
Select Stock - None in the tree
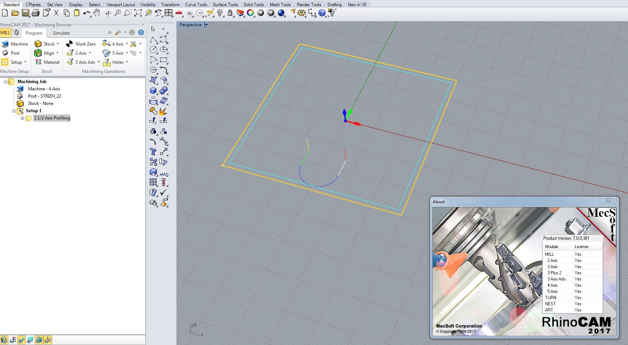(41, 103)
